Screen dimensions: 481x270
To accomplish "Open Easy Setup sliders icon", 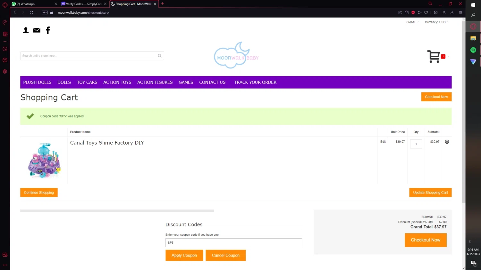I will (x=460, y=12).
